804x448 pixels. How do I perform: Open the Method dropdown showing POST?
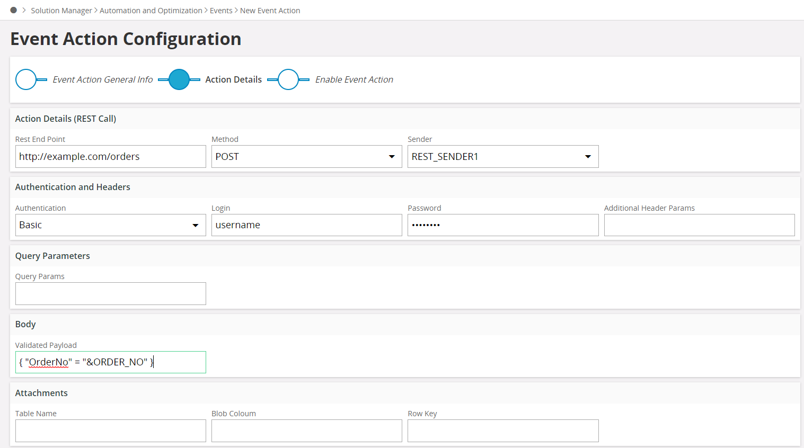point(306,157)
